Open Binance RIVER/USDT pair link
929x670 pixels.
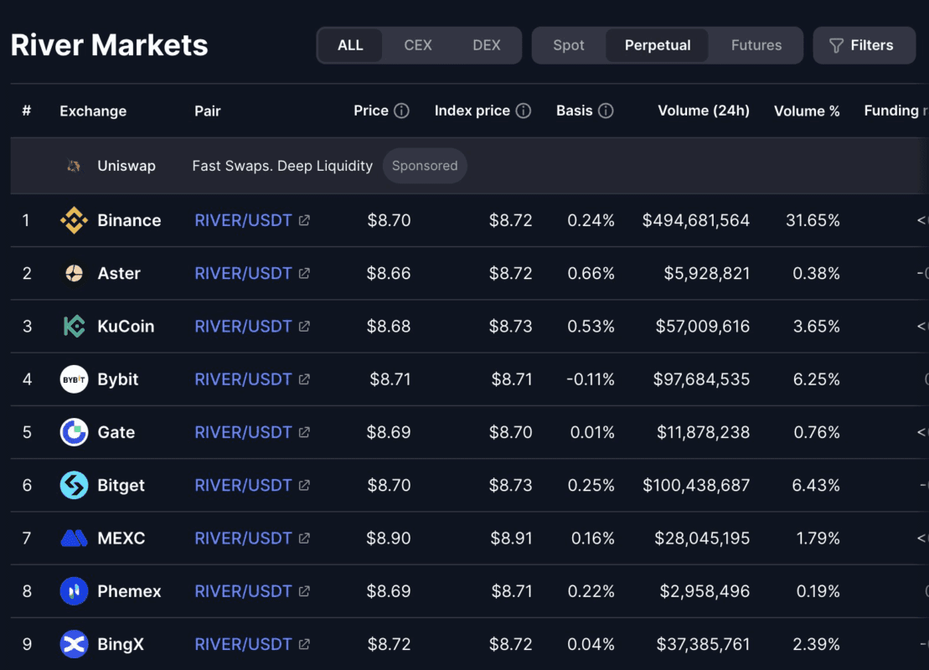click(243, 220)
